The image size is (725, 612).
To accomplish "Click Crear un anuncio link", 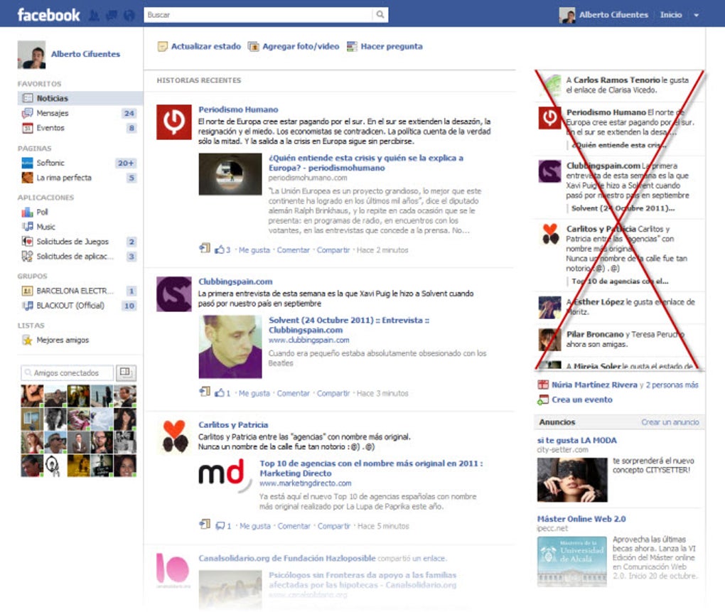I will (670, 422).
